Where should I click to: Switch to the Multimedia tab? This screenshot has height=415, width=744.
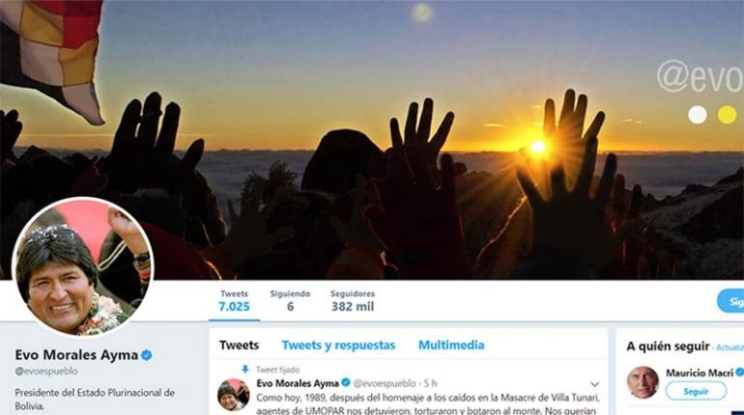click(451, 345)
